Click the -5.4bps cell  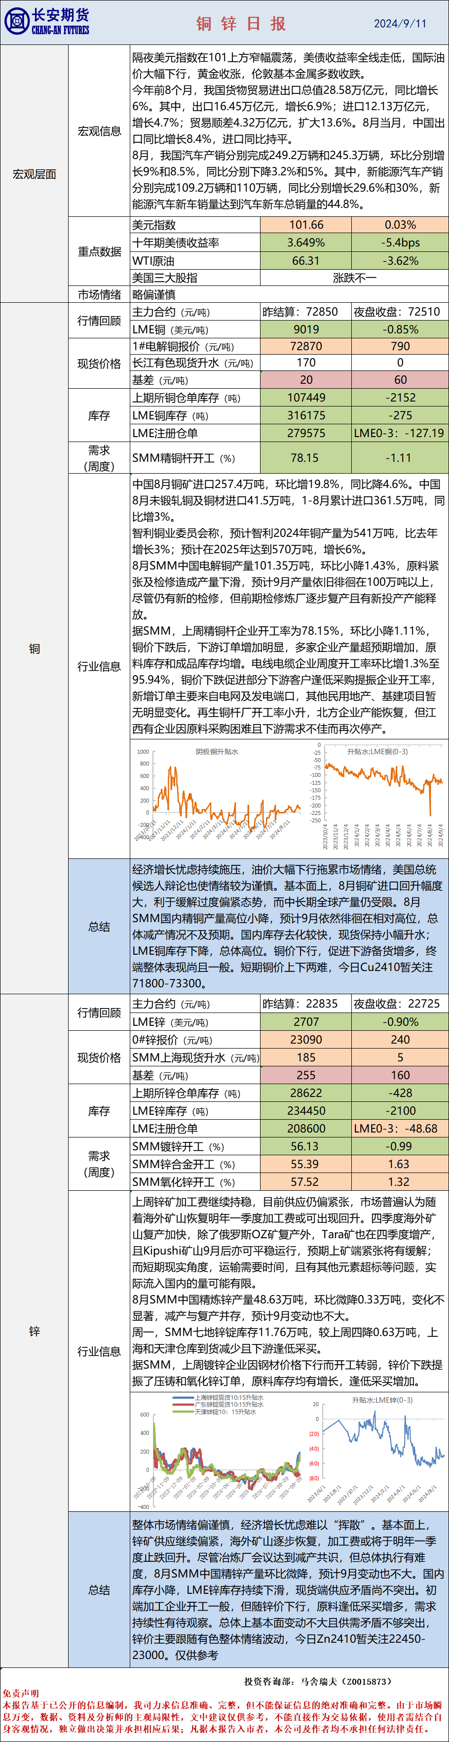pyautogui.click(x=400, y=243)
